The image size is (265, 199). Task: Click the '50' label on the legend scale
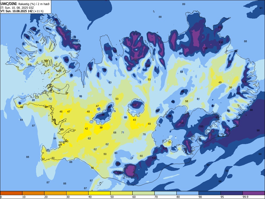coord(112,197)
